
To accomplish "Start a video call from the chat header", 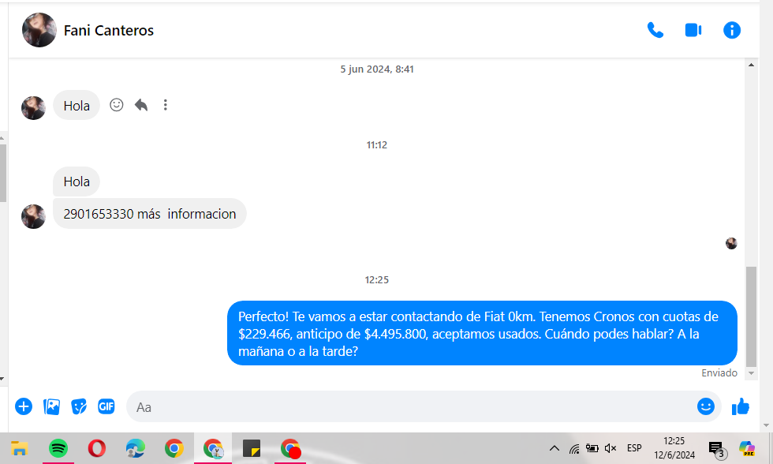I will tap(693, 30).
